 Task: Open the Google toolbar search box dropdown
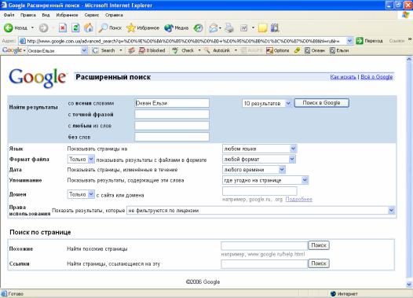pos(84,50)
